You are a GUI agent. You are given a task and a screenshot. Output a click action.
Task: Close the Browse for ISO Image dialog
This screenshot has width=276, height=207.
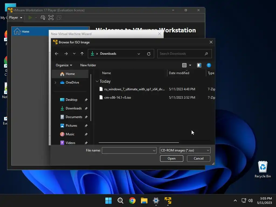(x=211, y=42)
